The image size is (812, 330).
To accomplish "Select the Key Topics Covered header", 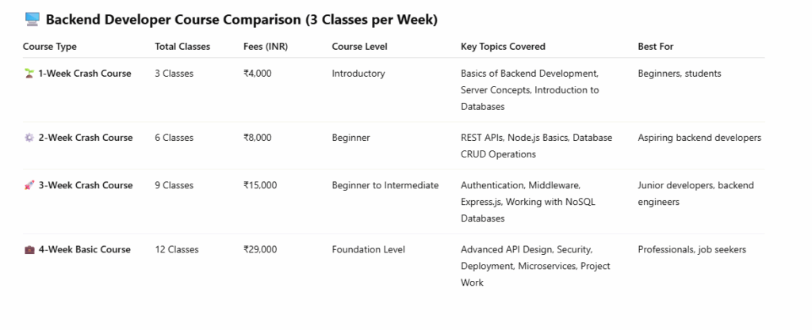I will click(503, 47).
